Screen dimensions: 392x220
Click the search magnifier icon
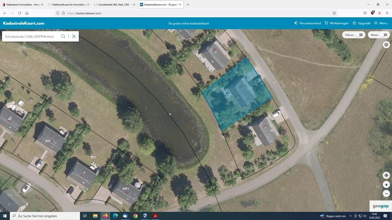pos(63,37)
